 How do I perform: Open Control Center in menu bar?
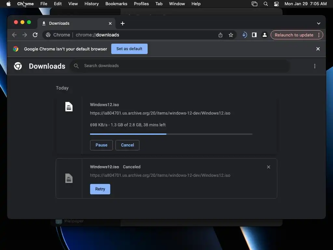pyautogui.click(x=276, y=4)
